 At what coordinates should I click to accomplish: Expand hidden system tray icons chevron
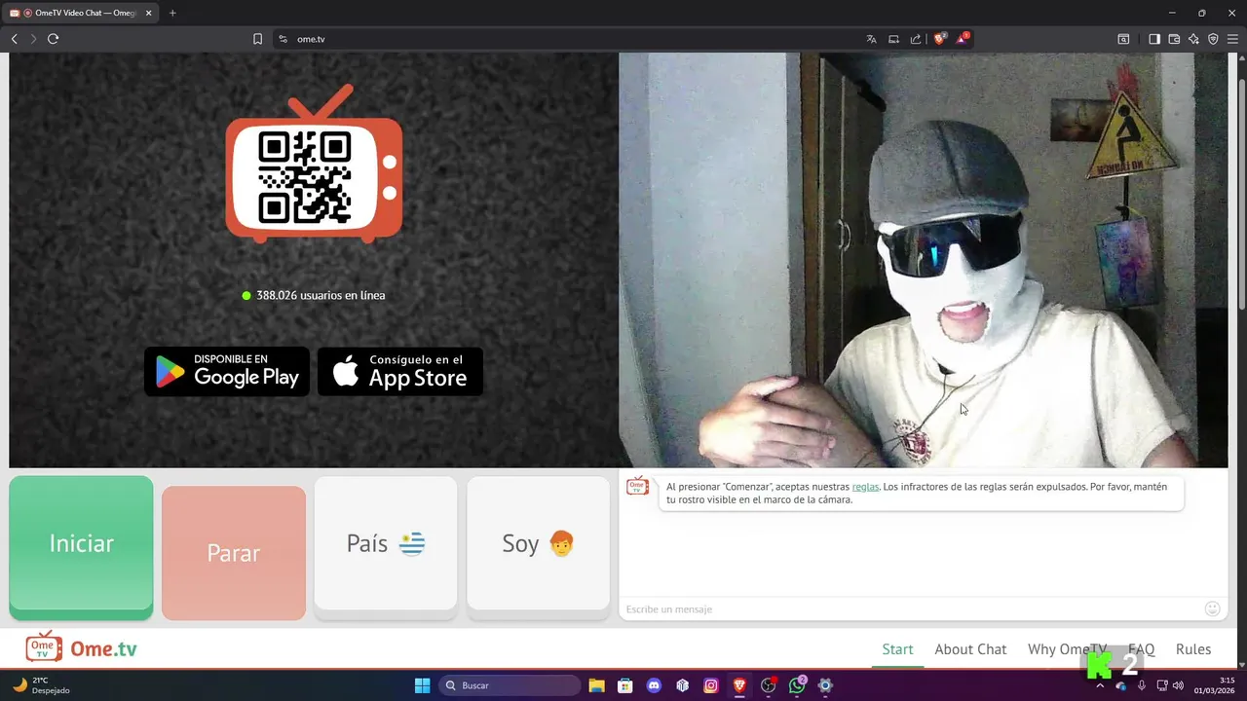click(x=1100, y=685)
